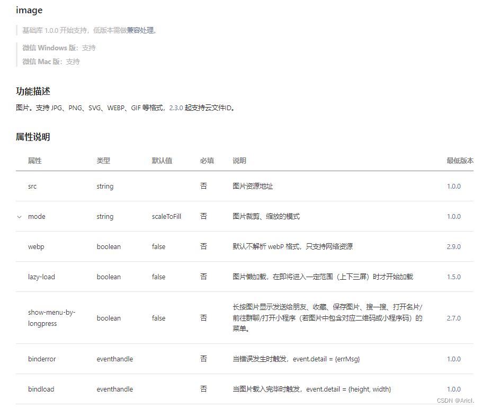This screenshot has width=482, height=408.
Task: Click the 图片裁剪、缩放的模式 description
Action: (x=266, y=217)
